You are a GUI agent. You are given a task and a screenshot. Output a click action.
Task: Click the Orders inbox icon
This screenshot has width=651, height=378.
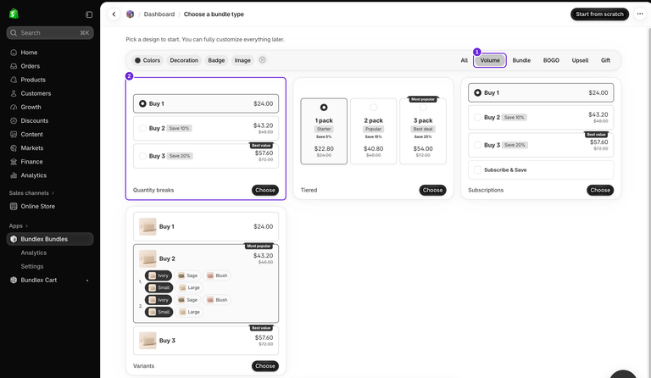coord(14,66)
